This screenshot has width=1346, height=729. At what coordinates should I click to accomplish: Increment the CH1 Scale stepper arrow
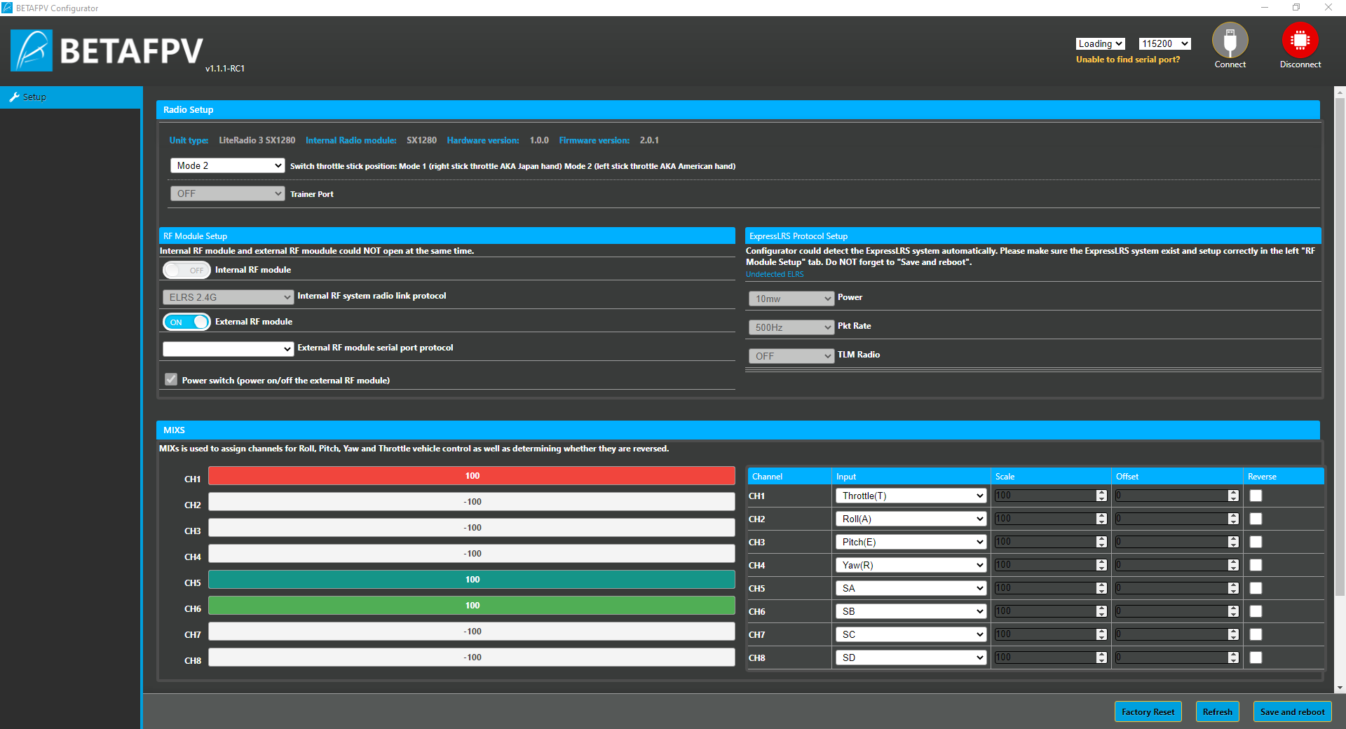1101,493
